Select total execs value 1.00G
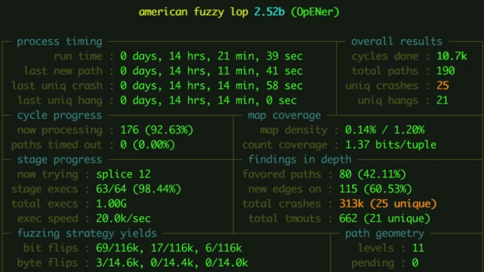The width and height of the screenshot is (484, 272). [x=111, y=204]
